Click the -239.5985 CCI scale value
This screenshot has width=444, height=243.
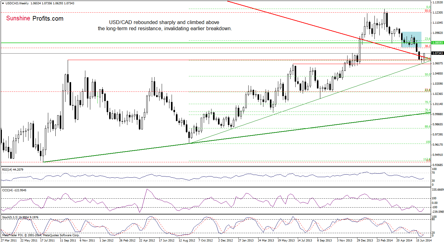pos(438,212)
